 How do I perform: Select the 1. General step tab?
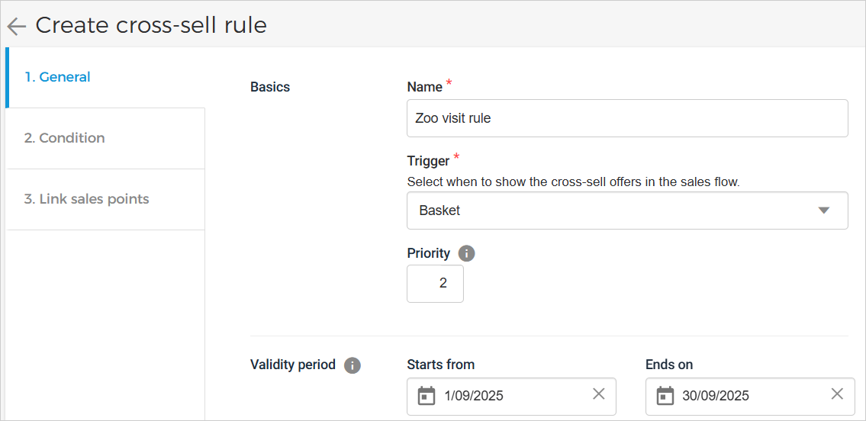coord(57,77)
